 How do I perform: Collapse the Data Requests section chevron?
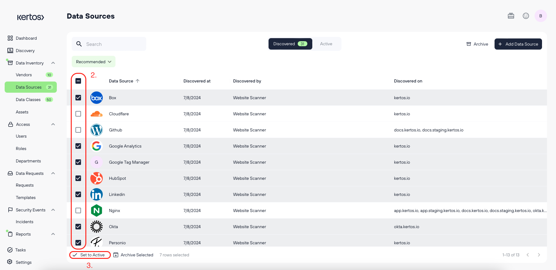53,173
